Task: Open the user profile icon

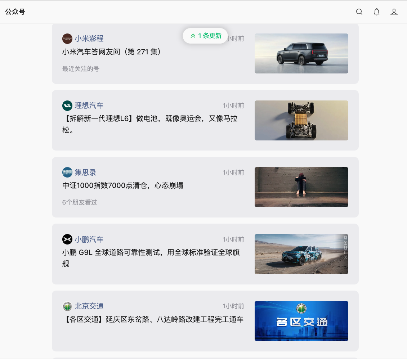Action: click(394, 12)
